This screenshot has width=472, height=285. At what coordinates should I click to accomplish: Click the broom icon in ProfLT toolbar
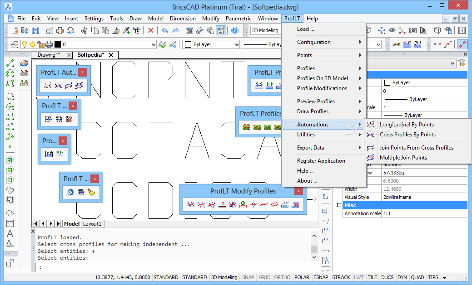[x=91, y=192]
